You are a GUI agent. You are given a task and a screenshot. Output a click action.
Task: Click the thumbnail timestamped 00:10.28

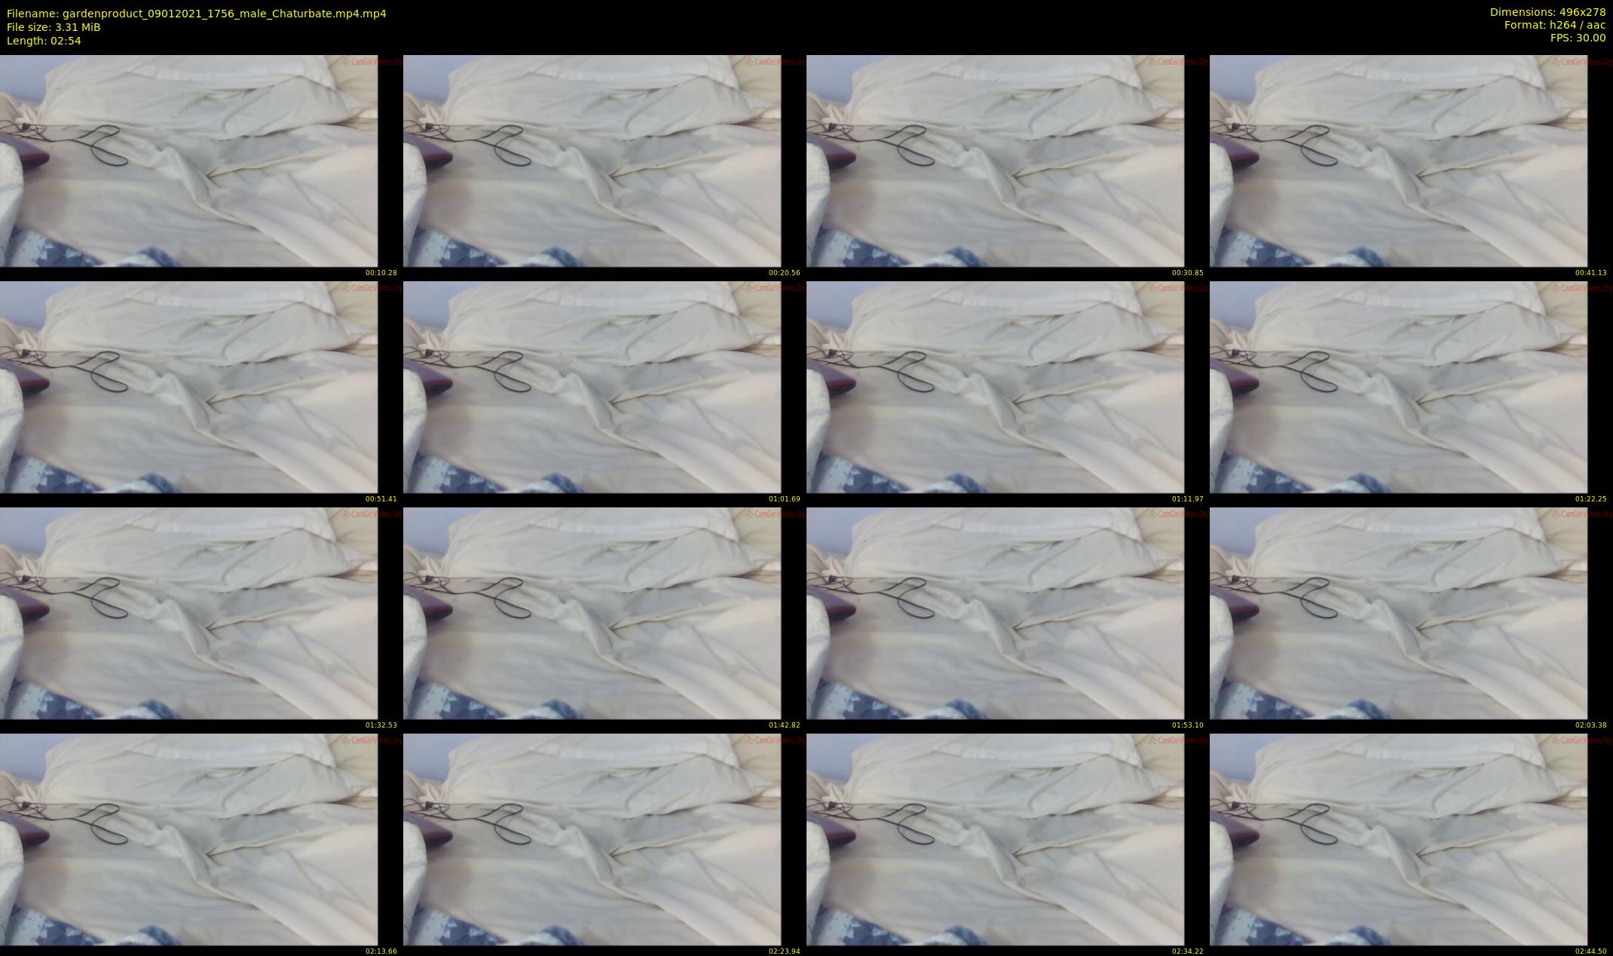(x=188, y=161)
